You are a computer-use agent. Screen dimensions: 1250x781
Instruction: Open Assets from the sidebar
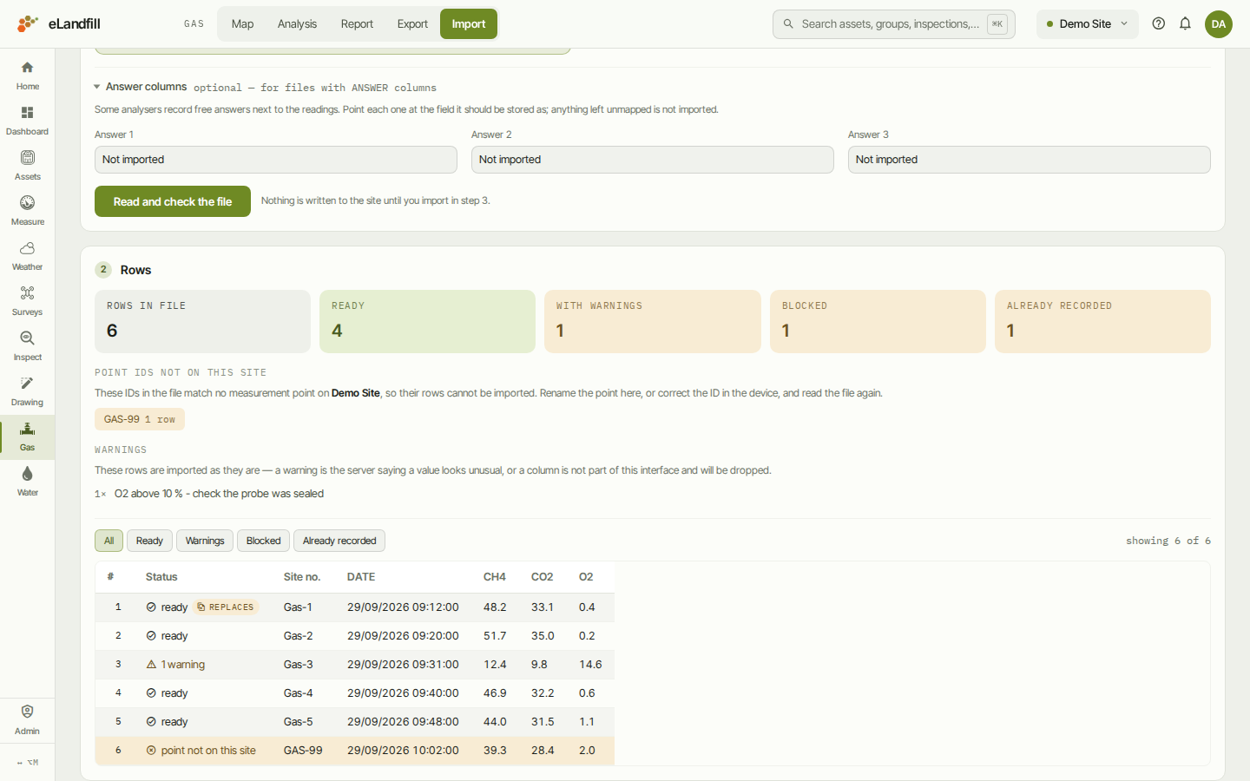[x=28, y=166]
